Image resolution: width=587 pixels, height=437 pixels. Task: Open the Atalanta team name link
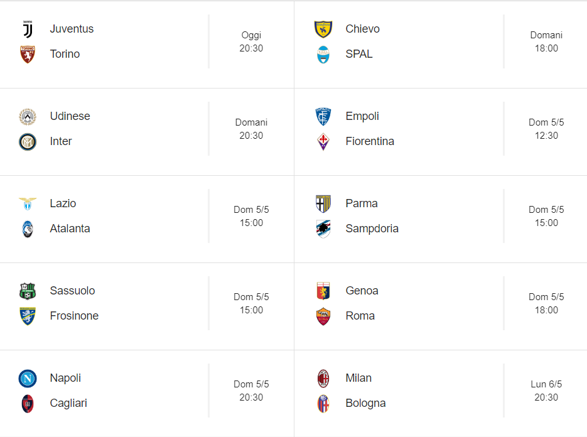click(70, 229)
